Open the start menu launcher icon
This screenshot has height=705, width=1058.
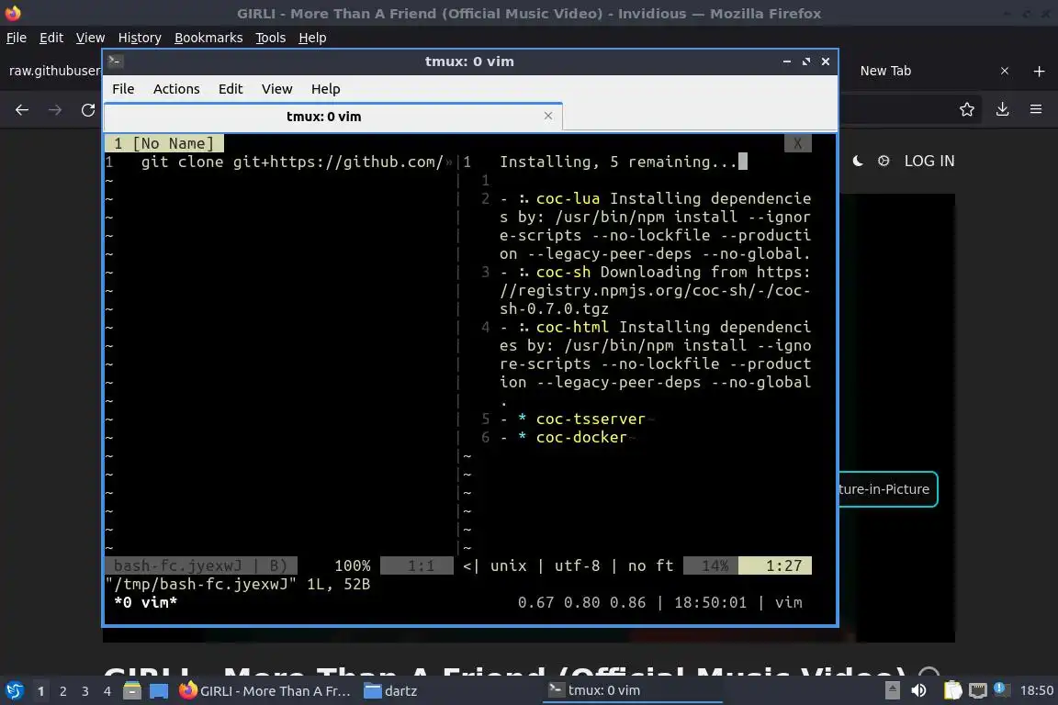[x=14, y=691]
